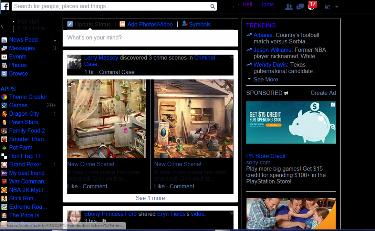Click the Stick Run app icon
The height and width of the screenshot is (231, 375).
pos(4,199)
